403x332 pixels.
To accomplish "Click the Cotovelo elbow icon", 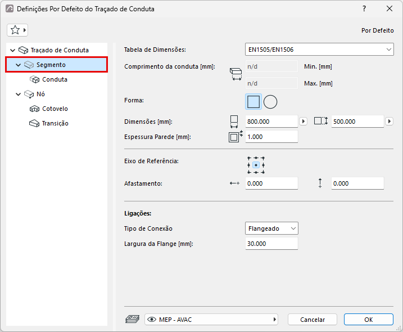I will coord(34,109).
